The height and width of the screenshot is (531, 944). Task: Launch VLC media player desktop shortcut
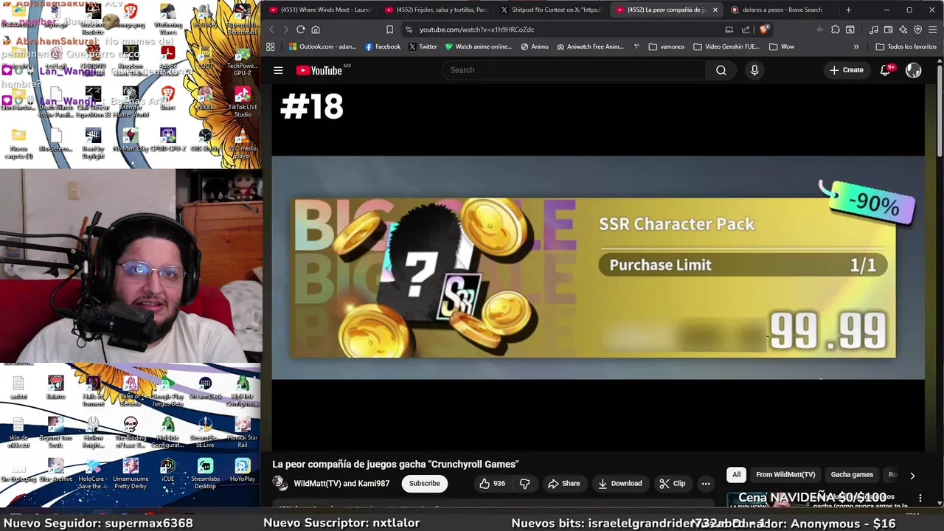pos(243,141)
